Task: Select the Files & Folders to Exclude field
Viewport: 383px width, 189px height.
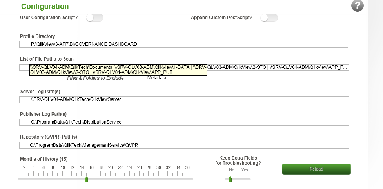Action: tap(211, 78)
